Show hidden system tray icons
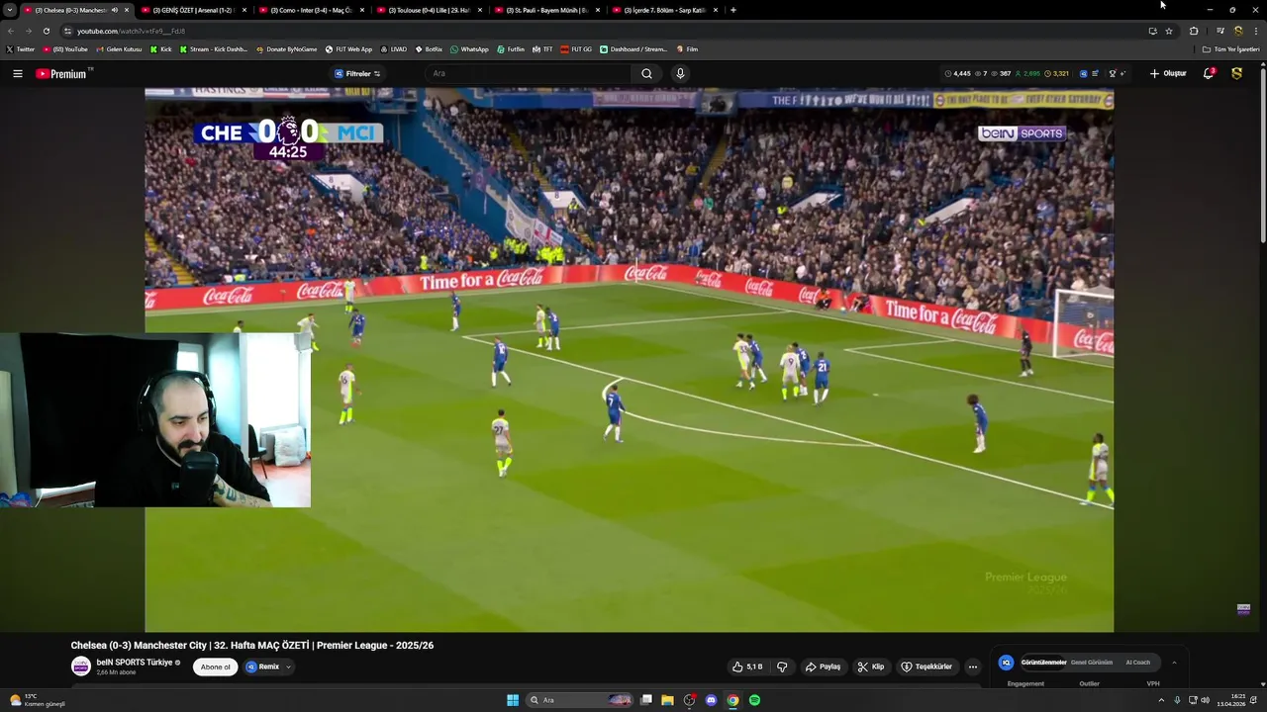 click(x=1161, y=700)
